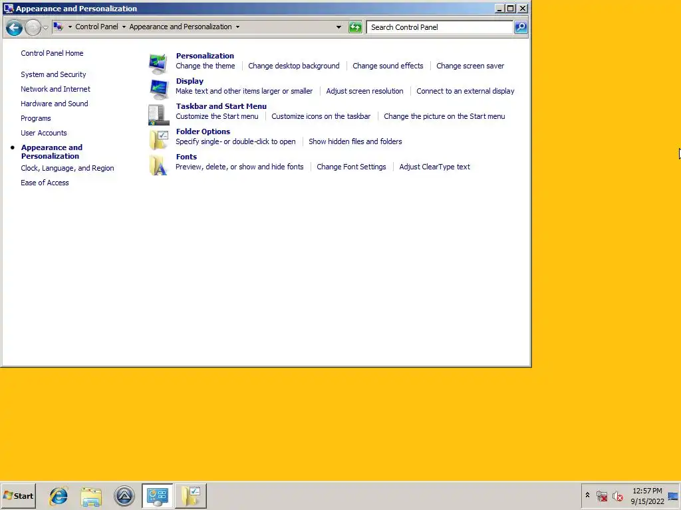Viewport: 681px width, 510px height.
Task: Open the recent pages dropdown arrow
Action: (45, 28)
